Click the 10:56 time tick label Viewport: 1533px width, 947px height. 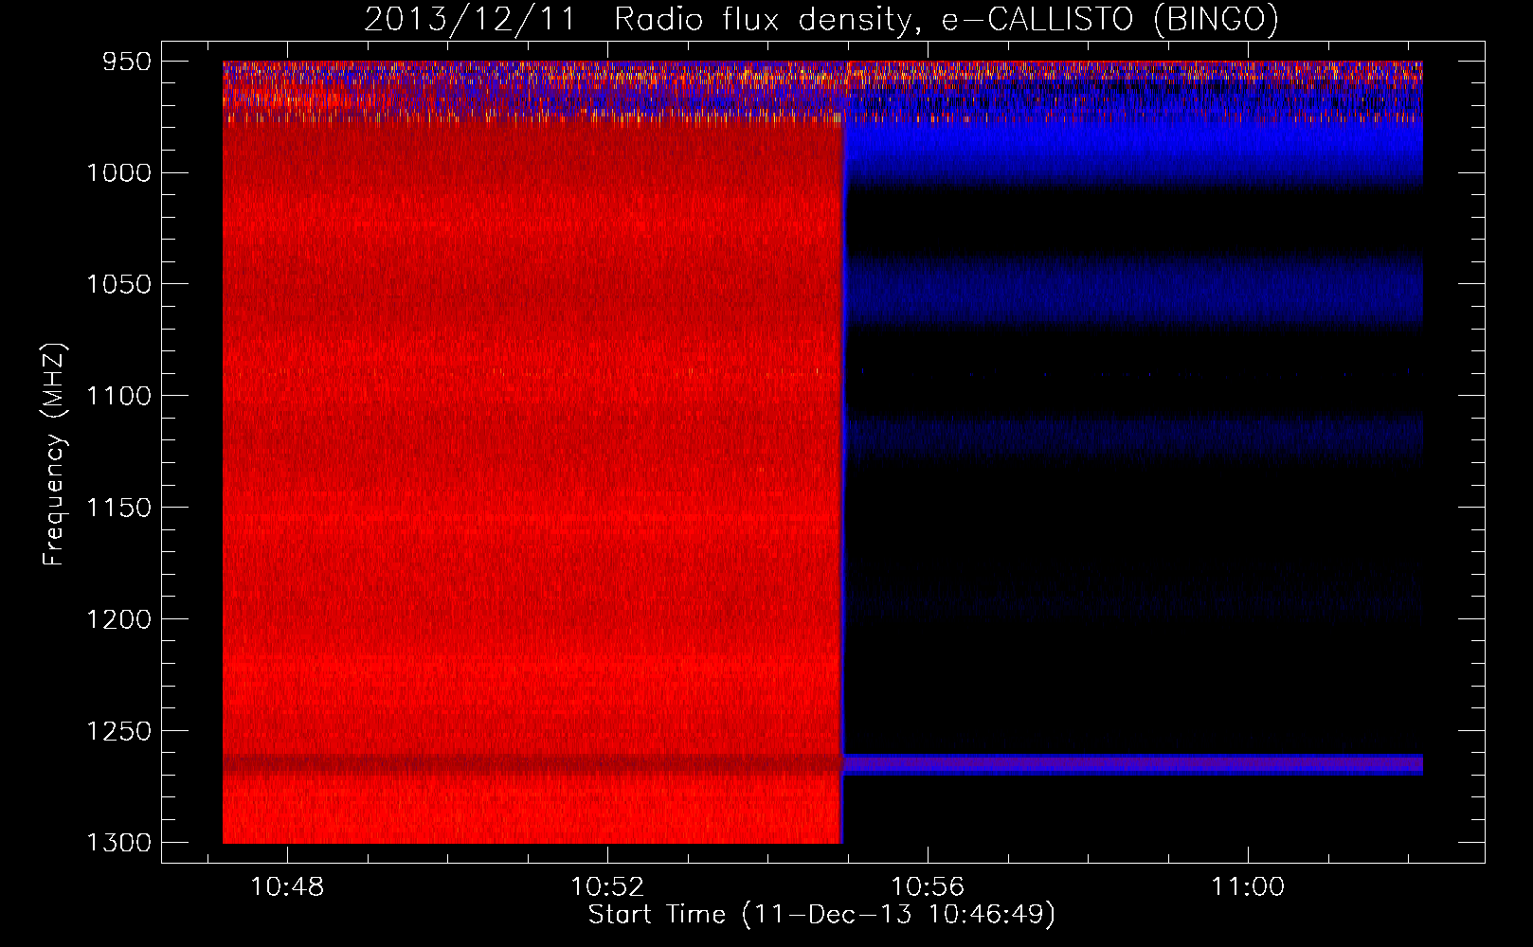click(928, 886)
